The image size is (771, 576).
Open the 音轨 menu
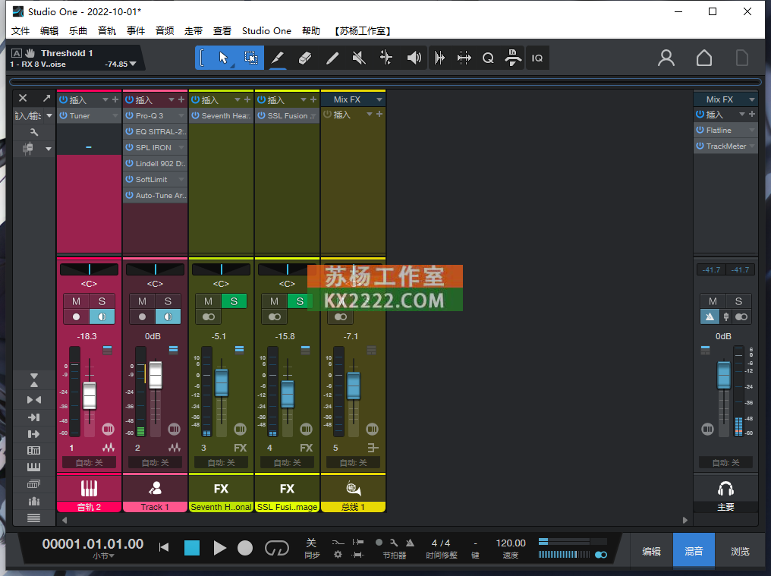coord(107,31)
